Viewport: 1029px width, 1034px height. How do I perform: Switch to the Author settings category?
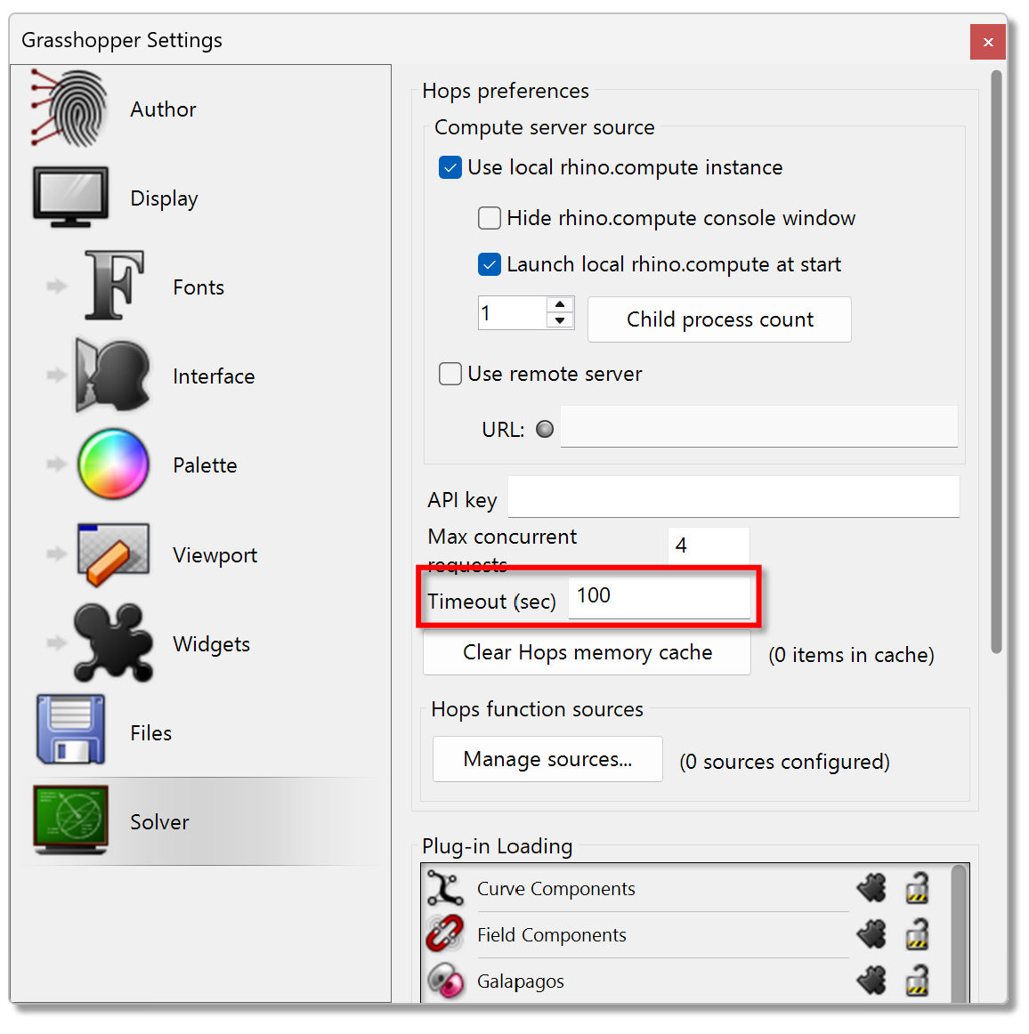click(x=163, y=109)
